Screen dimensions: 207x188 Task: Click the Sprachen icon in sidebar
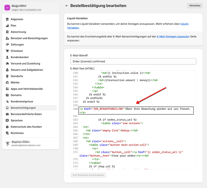tap(7, 121)
